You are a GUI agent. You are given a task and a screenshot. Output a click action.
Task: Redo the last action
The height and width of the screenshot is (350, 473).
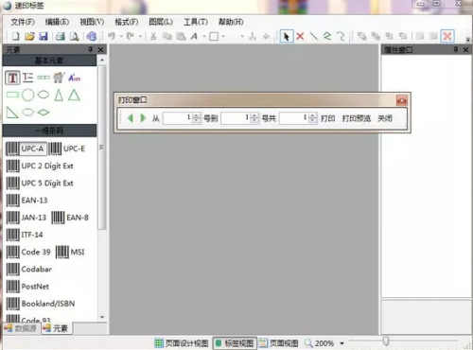click(131, 36)
